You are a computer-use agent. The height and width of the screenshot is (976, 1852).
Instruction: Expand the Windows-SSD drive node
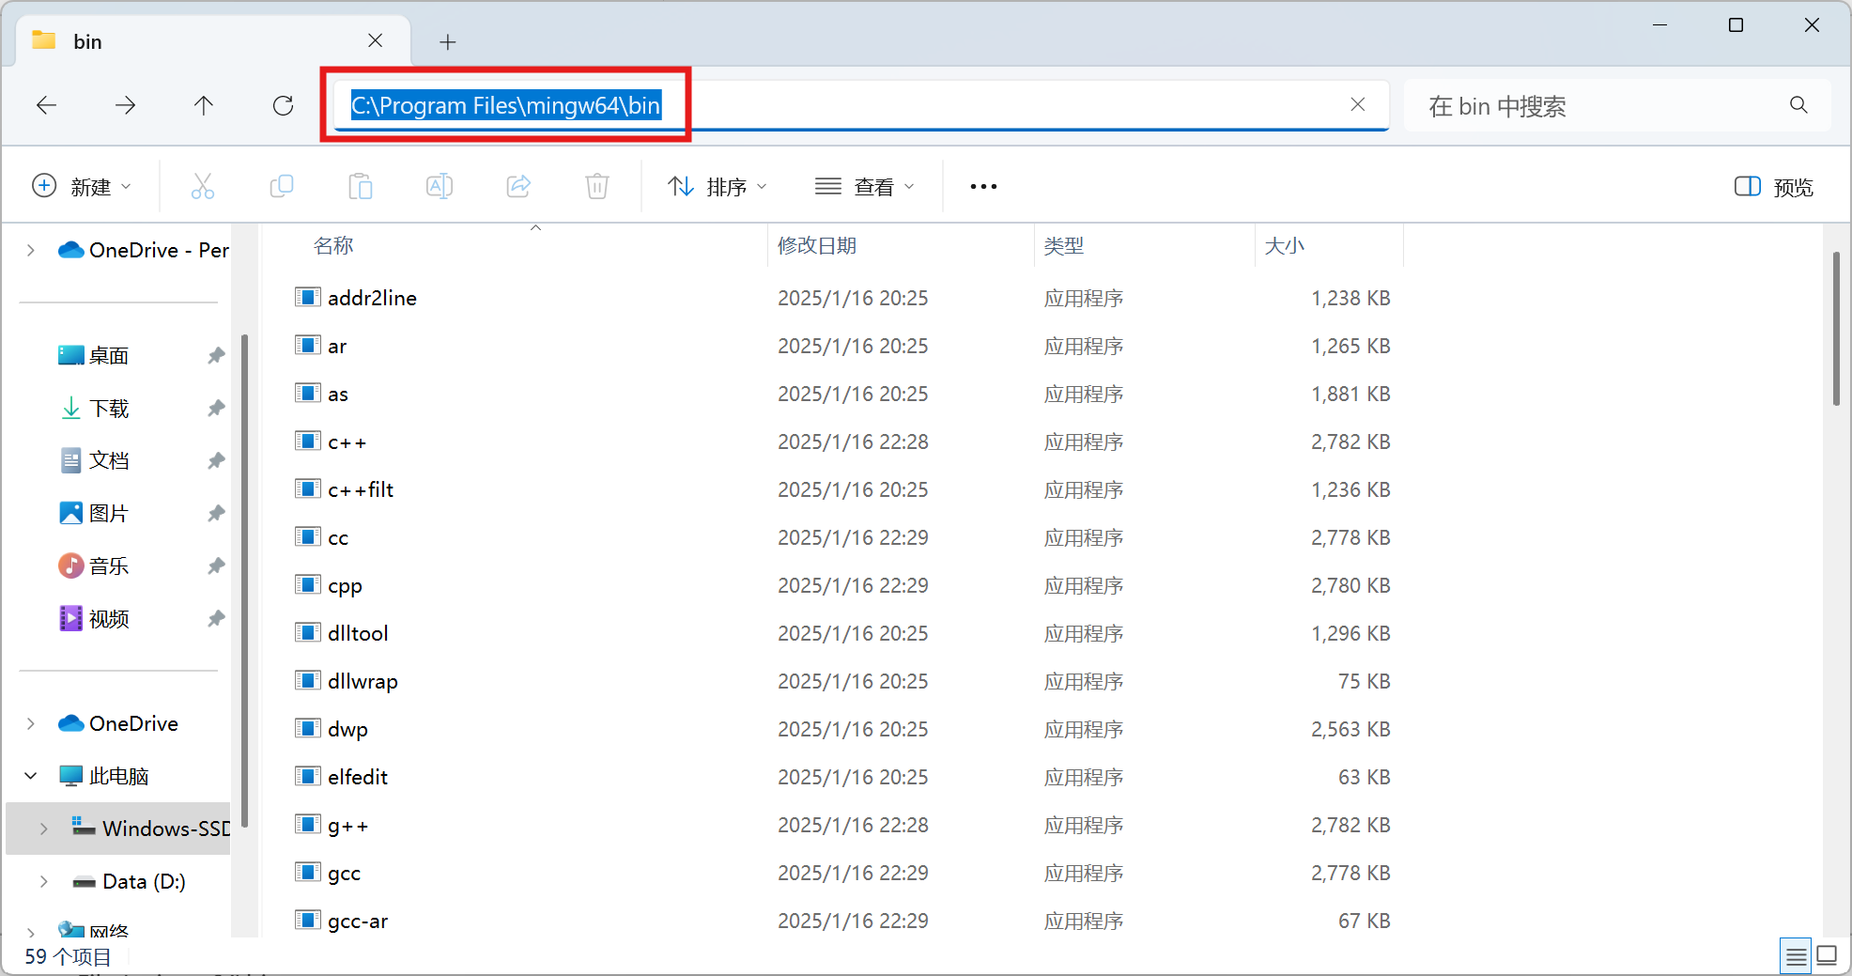44,829
